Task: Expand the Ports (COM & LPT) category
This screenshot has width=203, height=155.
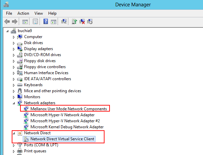Action: pos(14,145)
